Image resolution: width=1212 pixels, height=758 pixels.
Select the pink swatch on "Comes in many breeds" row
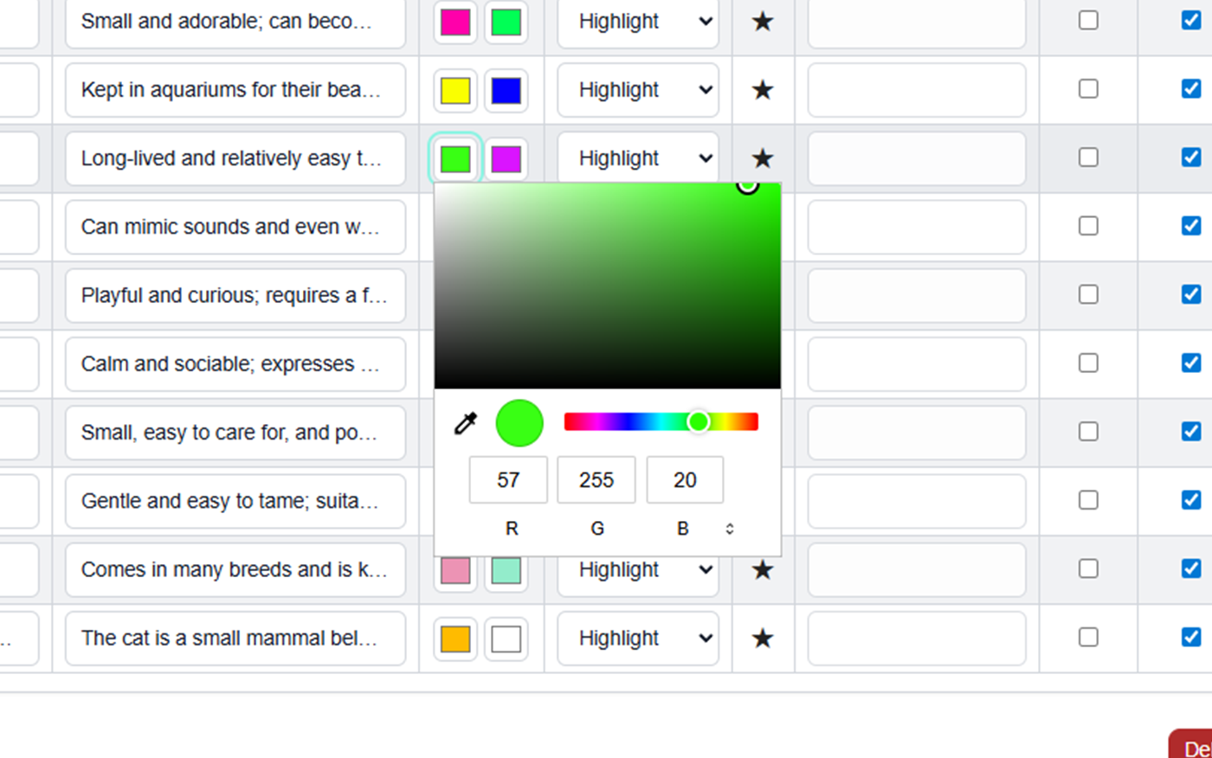(x=455, y=569)
